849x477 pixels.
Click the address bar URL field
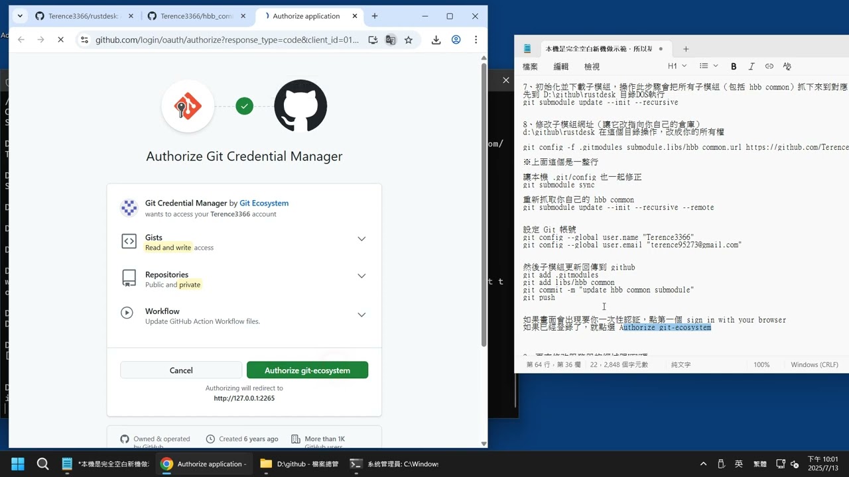(227, 40)
